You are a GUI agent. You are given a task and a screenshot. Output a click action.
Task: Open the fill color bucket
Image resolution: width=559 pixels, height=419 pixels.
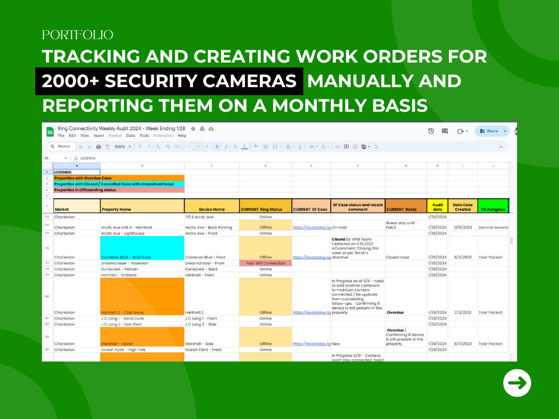[x=256, y=146]
